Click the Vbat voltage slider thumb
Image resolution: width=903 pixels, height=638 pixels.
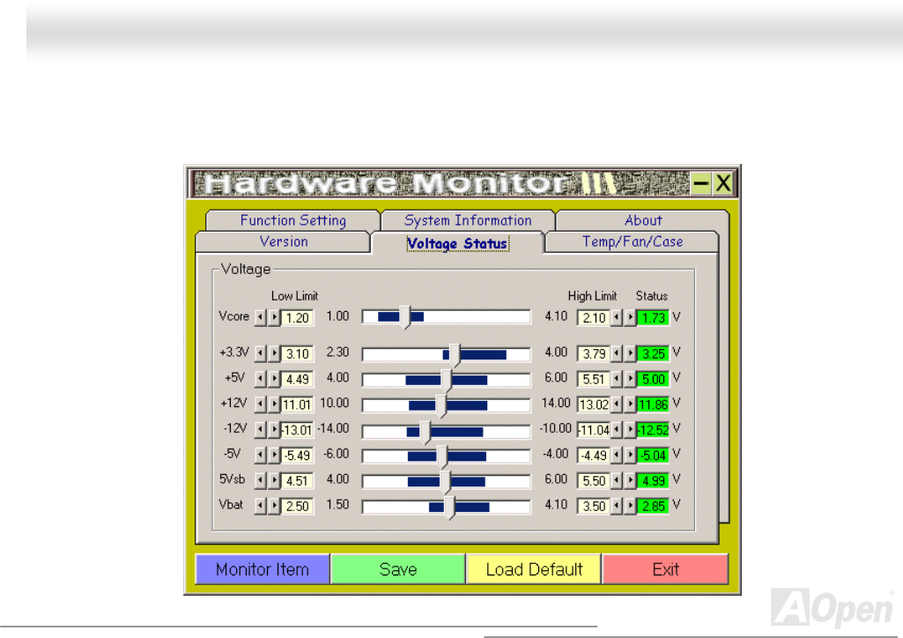[449, 508]
